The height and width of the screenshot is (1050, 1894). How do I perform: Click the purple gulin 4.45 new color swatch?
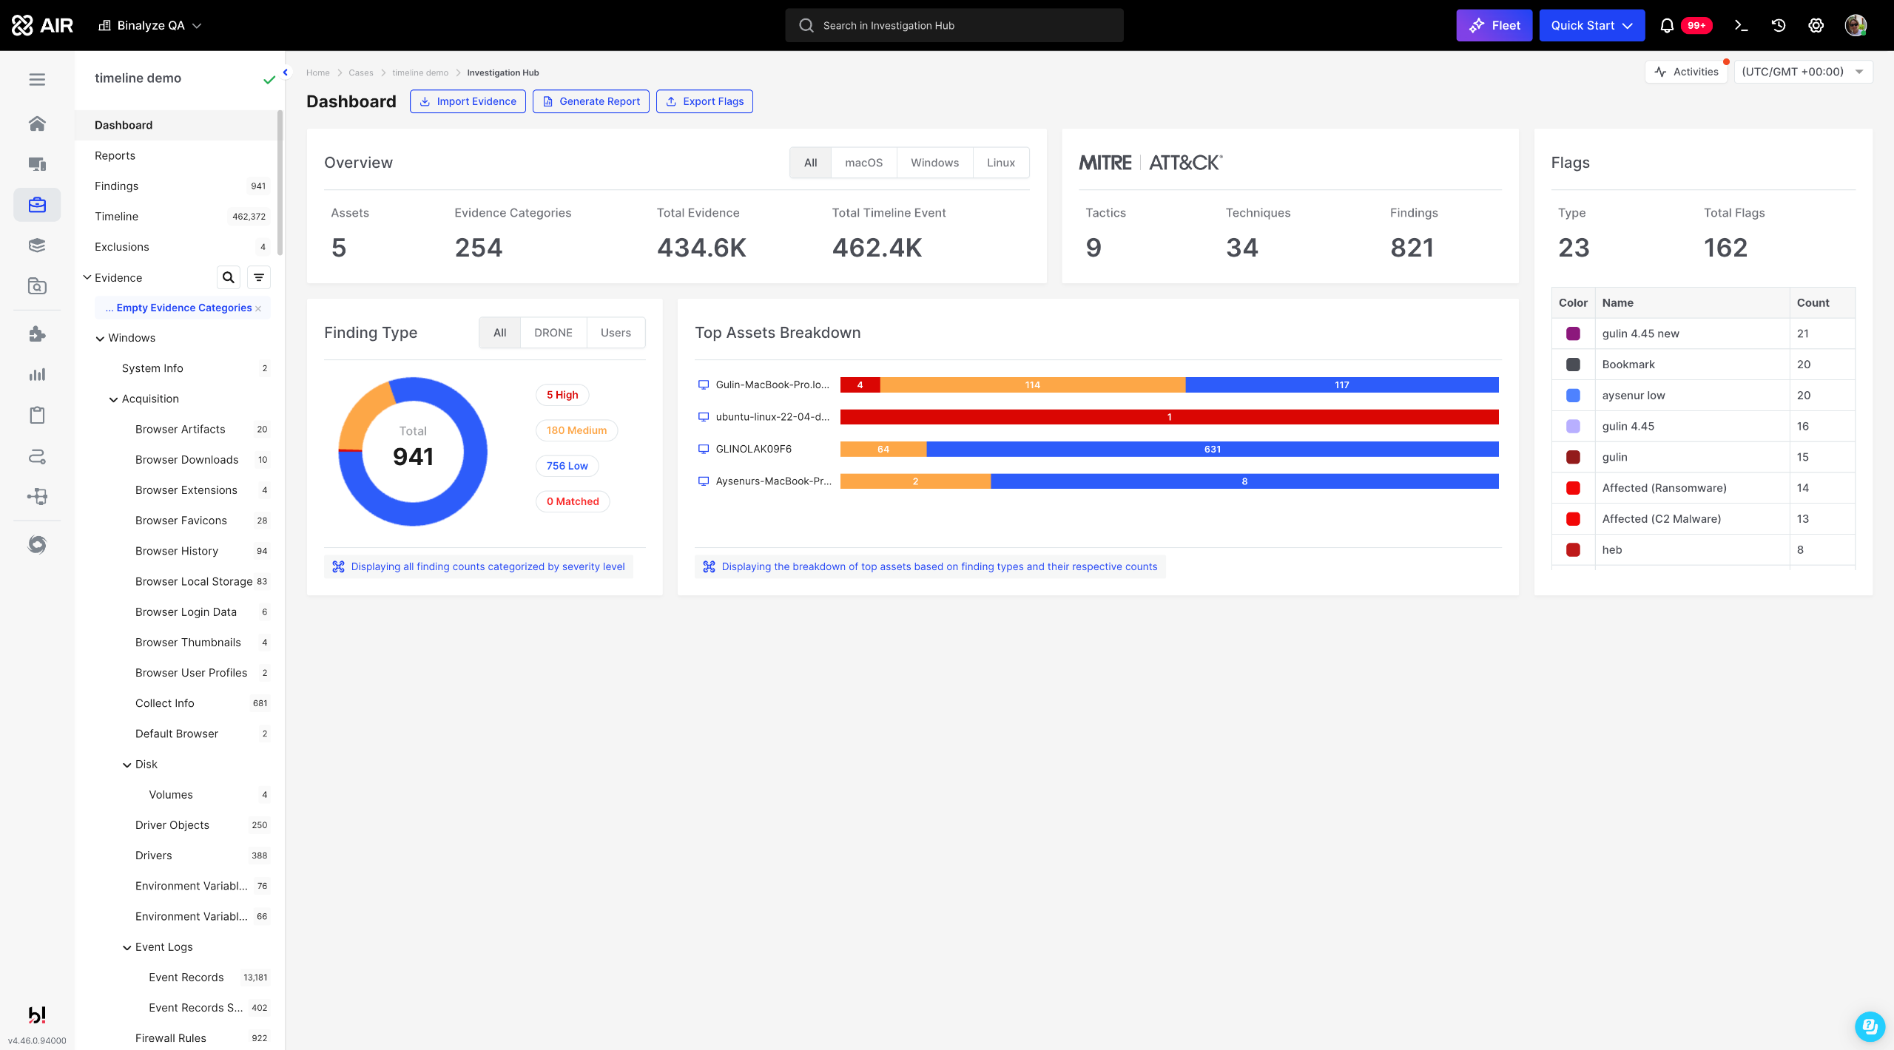[x=1573, y=333]
